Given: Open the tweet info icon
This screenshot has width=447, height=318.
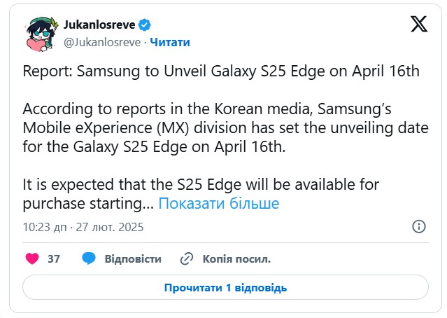Looking at the screenshot, I should [x=419, y=227].
